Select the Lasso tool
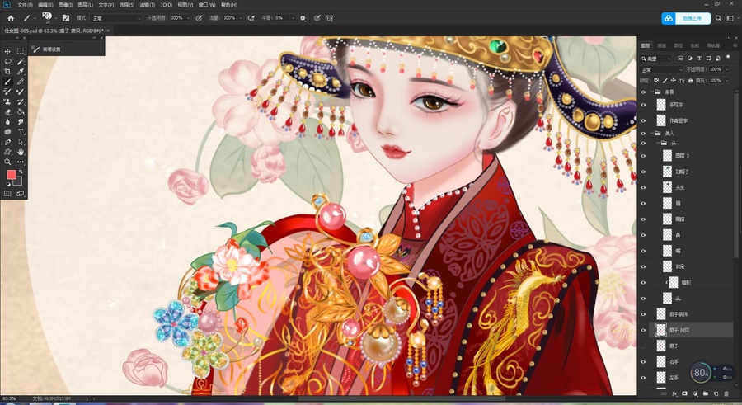This screenshot has width=742, height=405. tap(7, 62)
